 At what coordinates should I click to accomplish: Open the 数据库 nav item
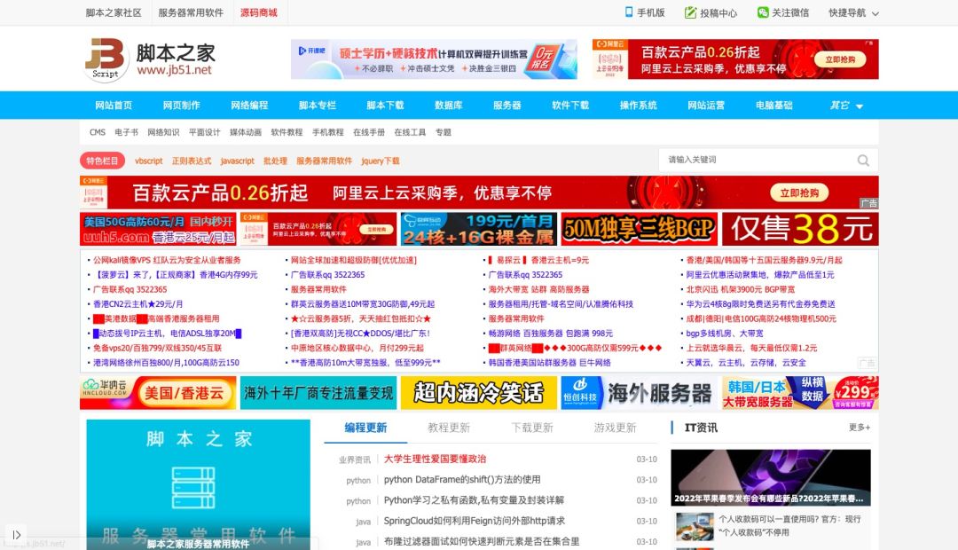pyautogui.click(x=449, y=105)
